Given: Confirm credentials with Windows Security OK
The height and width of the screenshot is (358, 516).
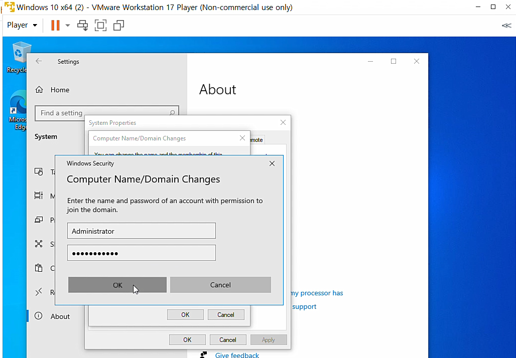Looking at the screenshot, I should pyautogui.click(x=117, y=285).
